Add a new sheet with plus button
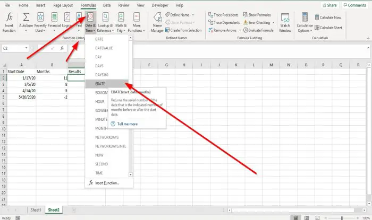372x220 pixels. (74, 210)
